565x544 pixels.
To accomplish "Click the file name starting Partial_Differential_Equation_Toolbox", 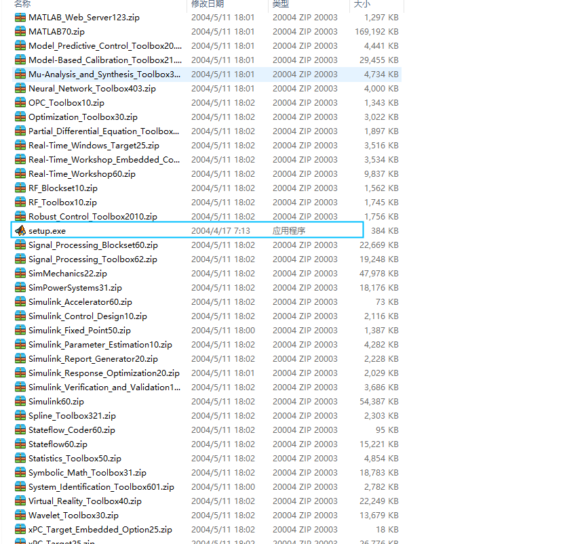I will point(104,131).
